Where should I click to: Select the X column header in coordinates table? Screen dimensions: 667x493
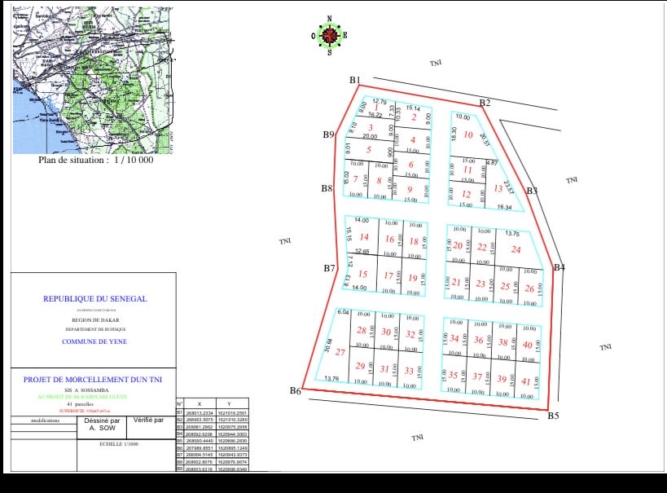click(200, 404)
